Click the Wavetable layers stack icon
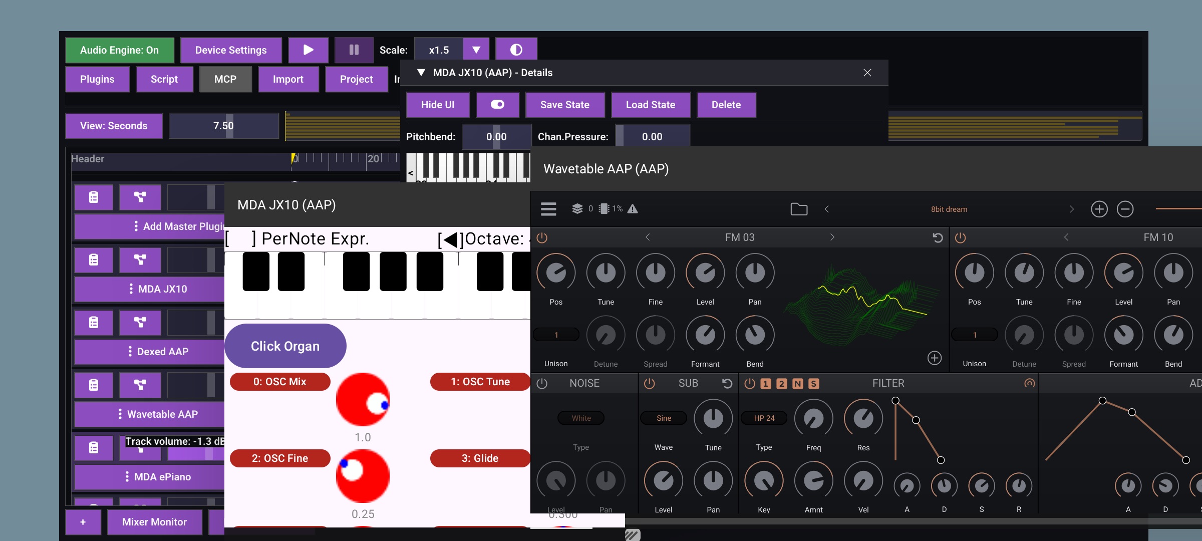 pos(577,209)
